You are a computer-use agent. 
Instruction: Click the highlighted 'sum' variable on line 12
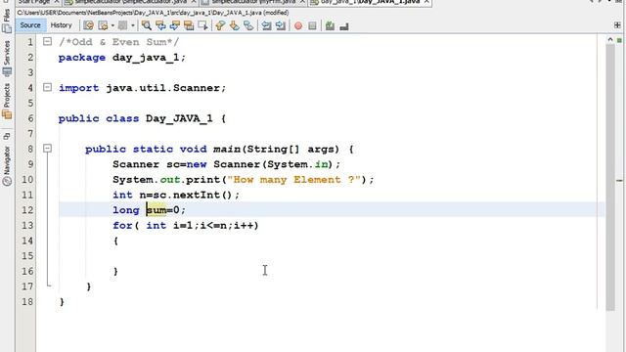pos(156,210)
